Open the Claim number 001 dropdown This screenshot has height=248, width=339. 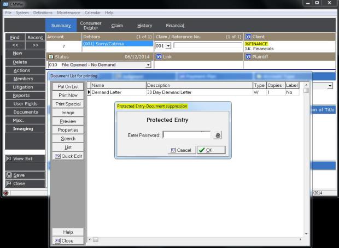tap(168, 46)
